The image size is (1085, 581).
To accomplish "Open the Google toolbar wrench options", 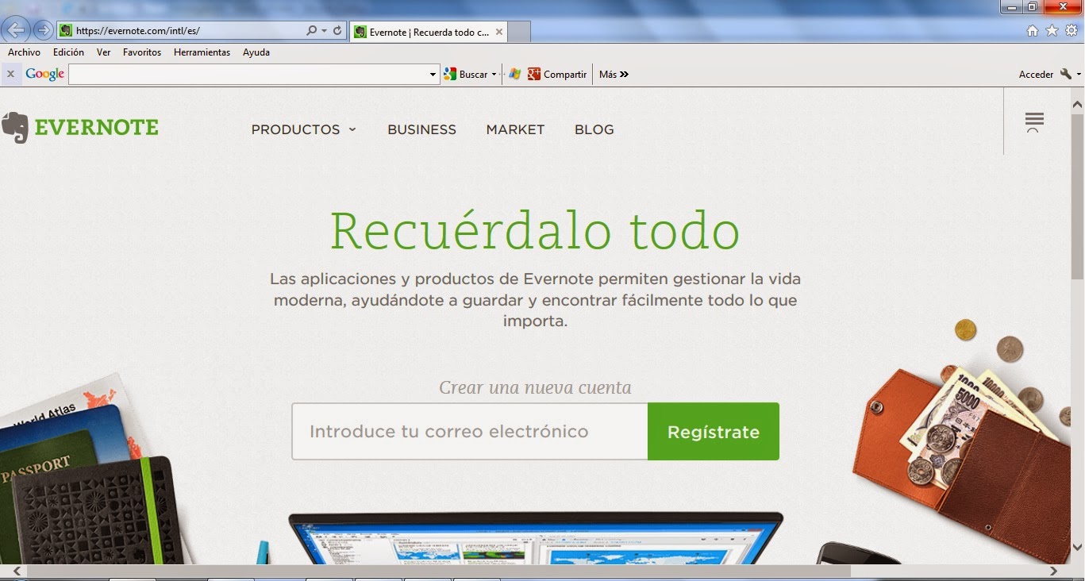I will point(1065,74).
